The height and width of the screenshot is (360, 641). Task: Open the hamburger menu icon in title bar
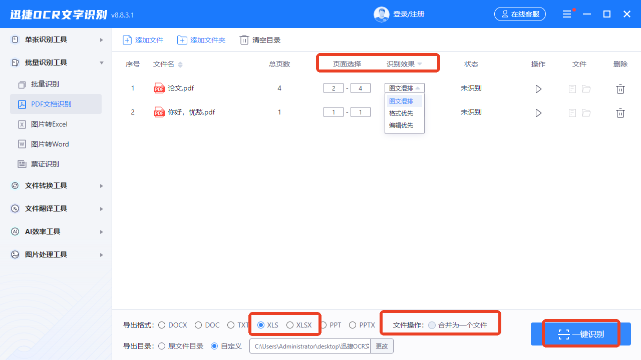567,14
